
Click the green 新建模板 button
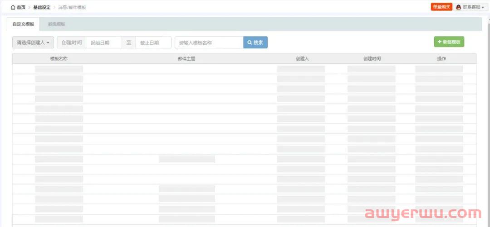[x=449, y=42]
